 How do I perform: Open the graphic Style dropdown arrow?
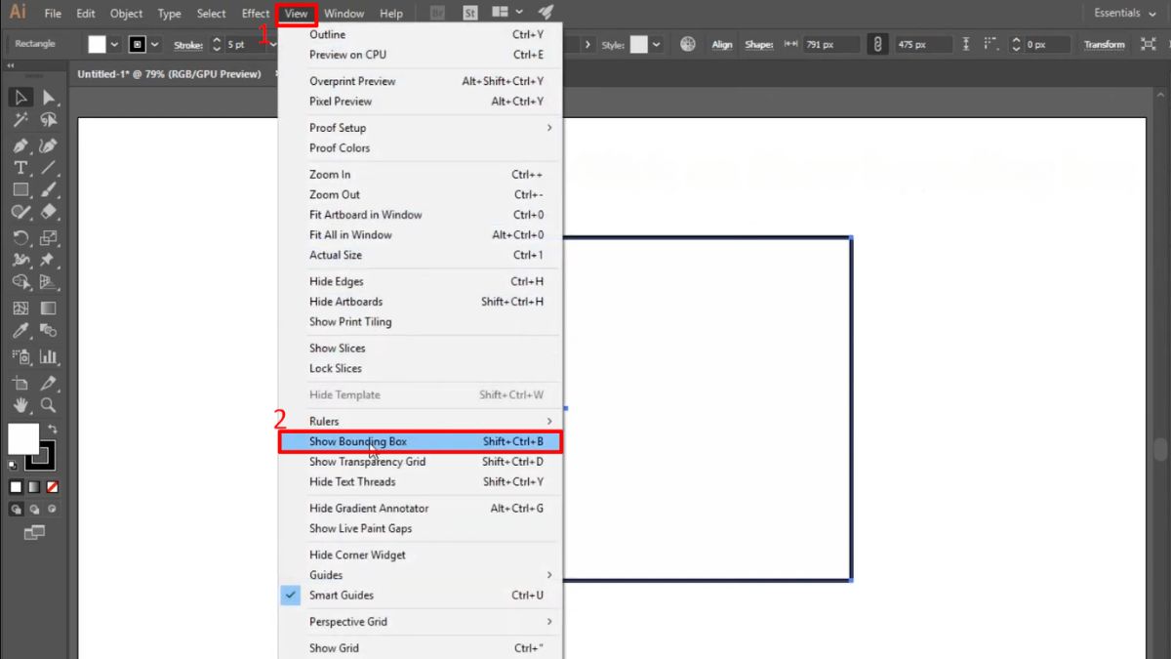pyautogui.click(x=657, y=44)
